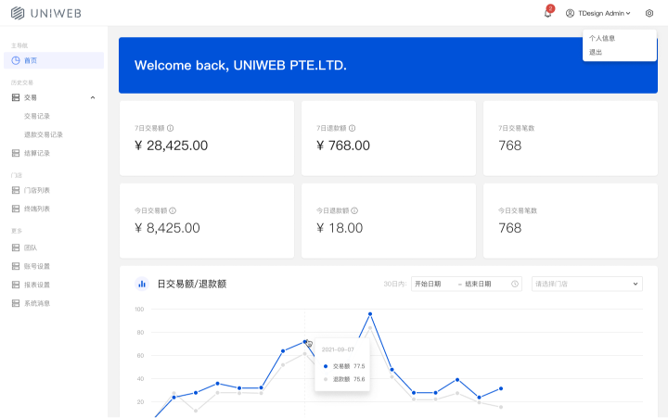
Task: Click the 系统消息 sidebar icon
Action: coord(16,303)
